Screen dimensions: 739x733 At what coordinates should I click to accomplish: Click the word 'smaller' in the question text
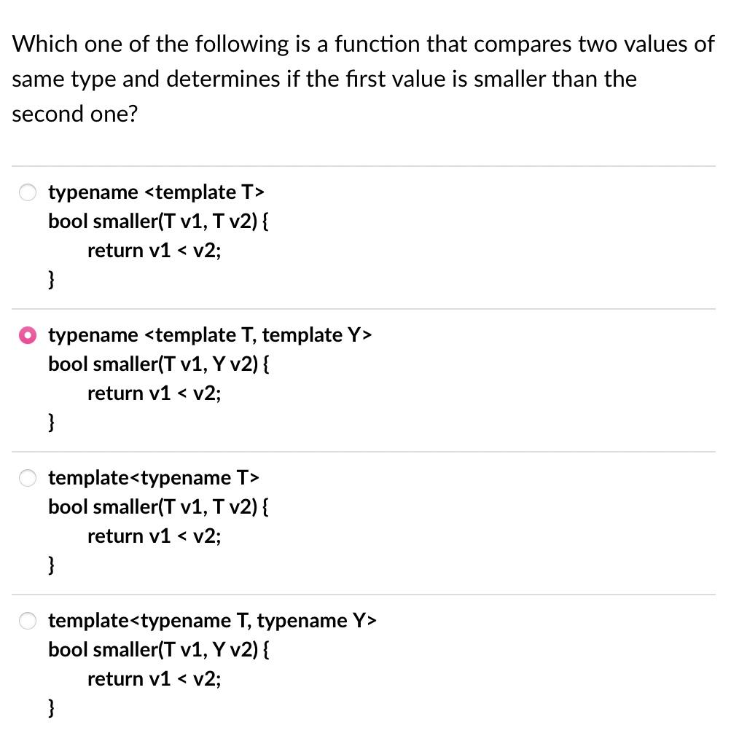click(513, 79)
